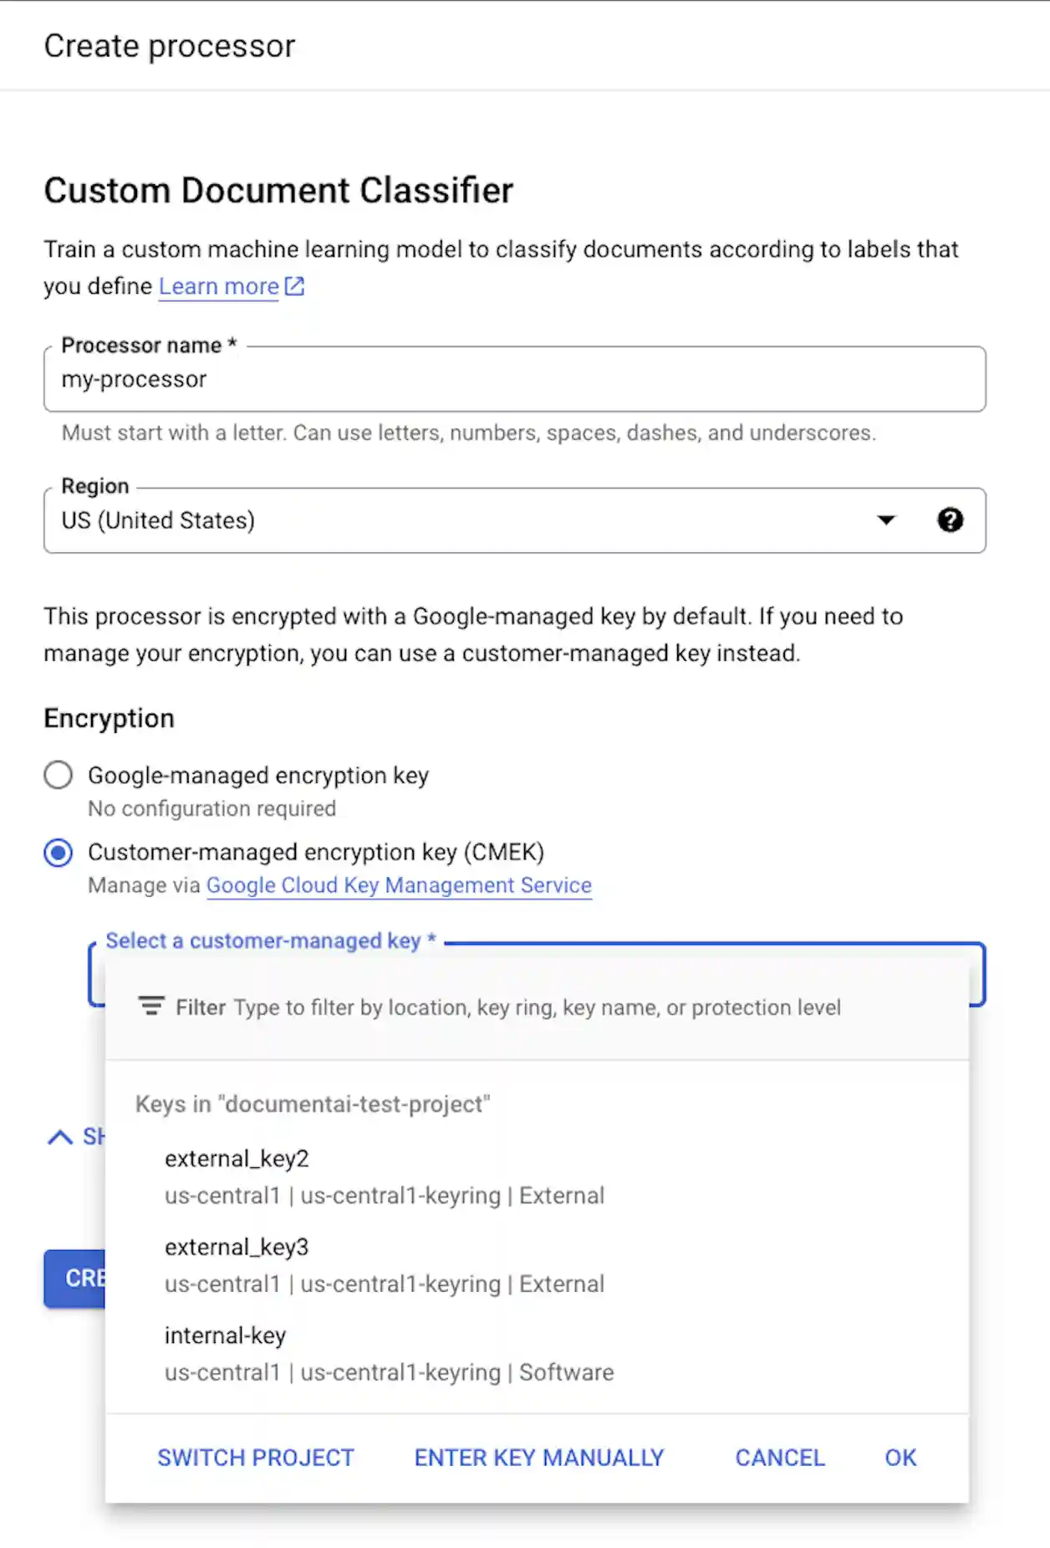
Task: Click the SWITCH PROJECT button
Action: click(256, 1458)
